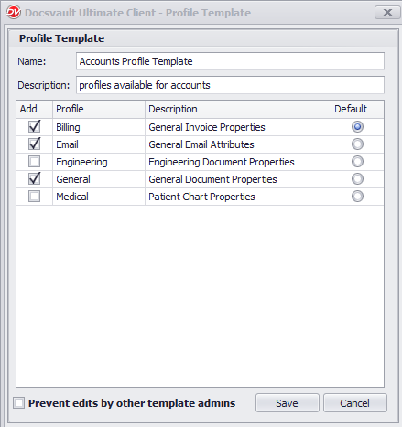
Task: Click the Engineering Document Properties cell
Action: pyautogui.click(x=238, y=162)
